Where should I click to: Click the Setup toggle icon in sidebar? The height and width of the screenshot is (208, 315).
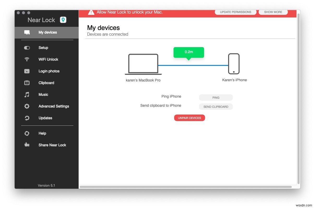[27, 48]
